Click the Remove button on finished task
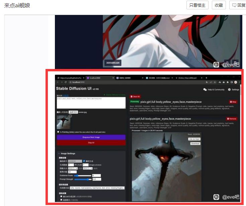The image size is (246, 206). click(232, 119)
